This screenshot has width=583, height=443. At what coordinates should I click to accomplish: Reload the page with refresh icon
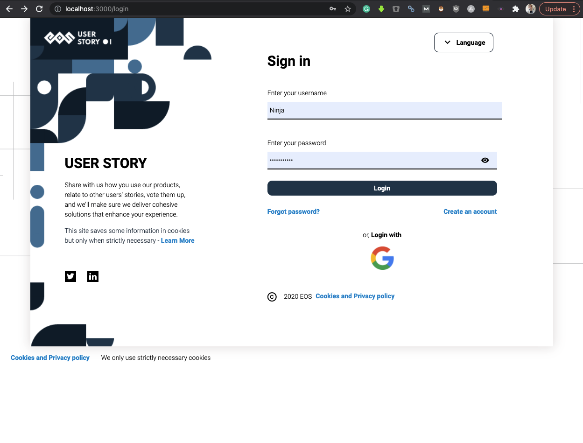[x=40, y=9]
